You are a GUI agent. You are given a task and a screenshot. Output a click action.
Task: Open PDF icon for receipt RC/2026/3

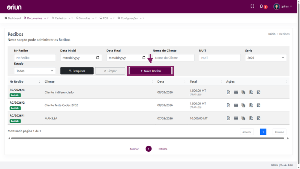pos(228,92)
